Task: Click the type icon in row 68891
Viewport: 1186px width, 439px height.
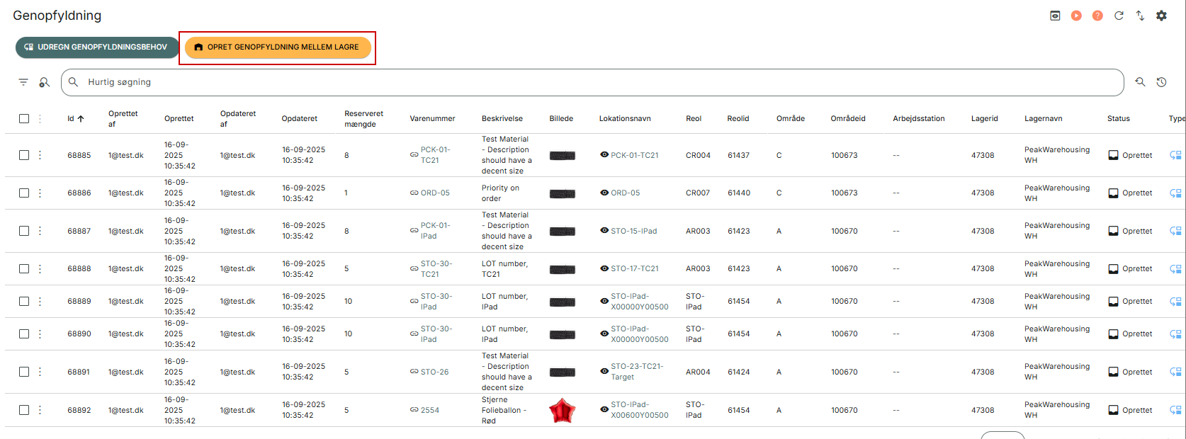Action: click(x=1175, y=372)
